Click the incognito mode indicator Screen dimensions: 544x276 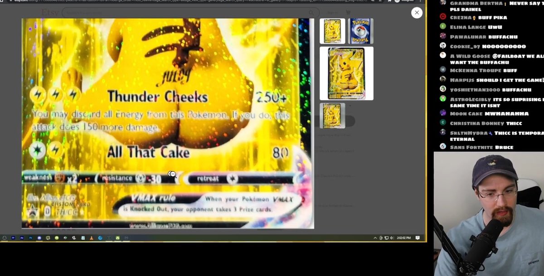point(403,2)
